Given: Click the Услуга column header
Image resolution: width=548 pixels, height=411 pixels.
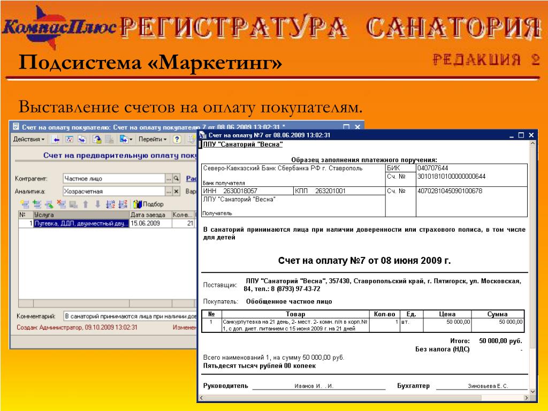Looking at the screenshot, I should click(x=81, y=215).
